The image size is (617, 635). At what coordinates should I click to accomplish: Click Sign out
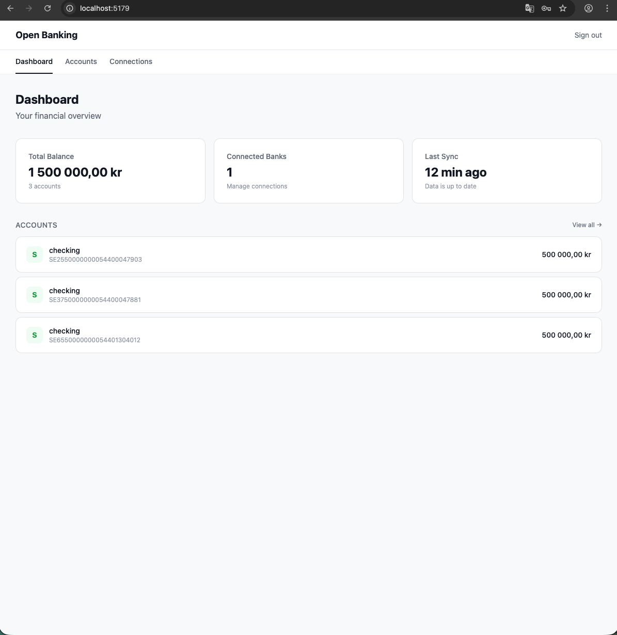click(588, 35)
